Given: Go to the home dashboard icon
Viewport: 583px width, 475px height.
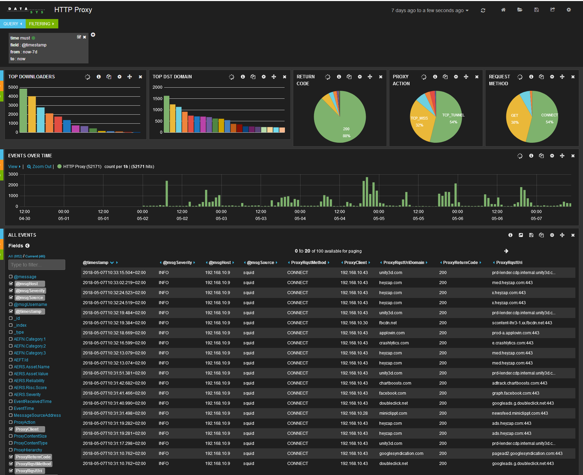Looking at the screenshot, I should pyautogui.click(x=503, y=10).
